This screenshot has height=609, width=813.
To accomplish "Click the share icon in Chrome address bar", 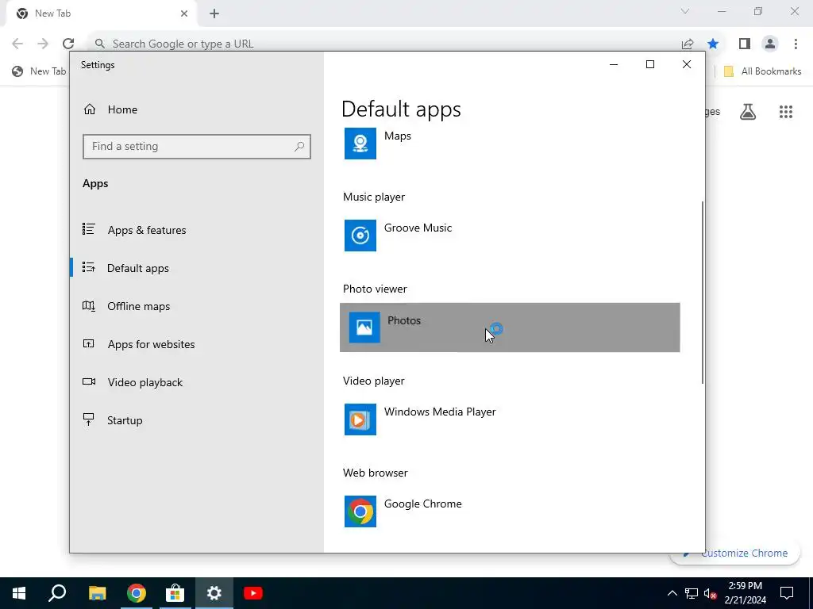I will coord(688,44).
